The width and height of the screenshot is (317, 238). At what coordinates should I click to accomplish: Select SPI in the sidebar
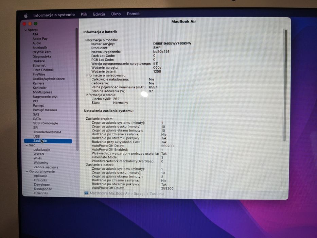36,128
